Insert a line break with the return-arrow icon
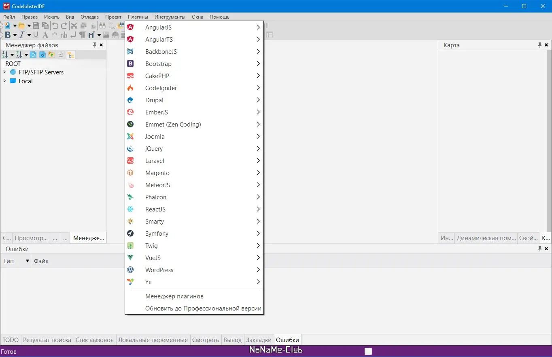The image size is (552, 357). (x=73, y=35)
